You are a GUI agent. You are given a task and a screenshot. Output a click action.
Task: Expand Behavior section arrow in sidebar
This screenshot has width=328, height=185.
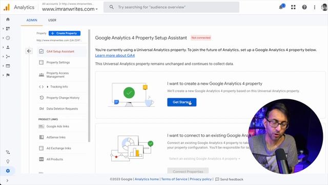3,66
